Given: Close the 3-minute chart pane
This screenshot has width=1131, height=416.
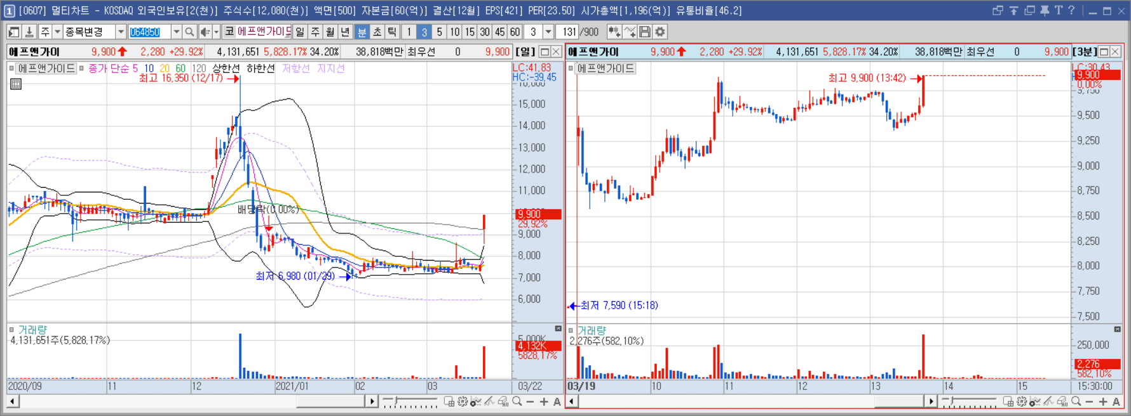Looking at the screenshot, I should coord(1115,51).
